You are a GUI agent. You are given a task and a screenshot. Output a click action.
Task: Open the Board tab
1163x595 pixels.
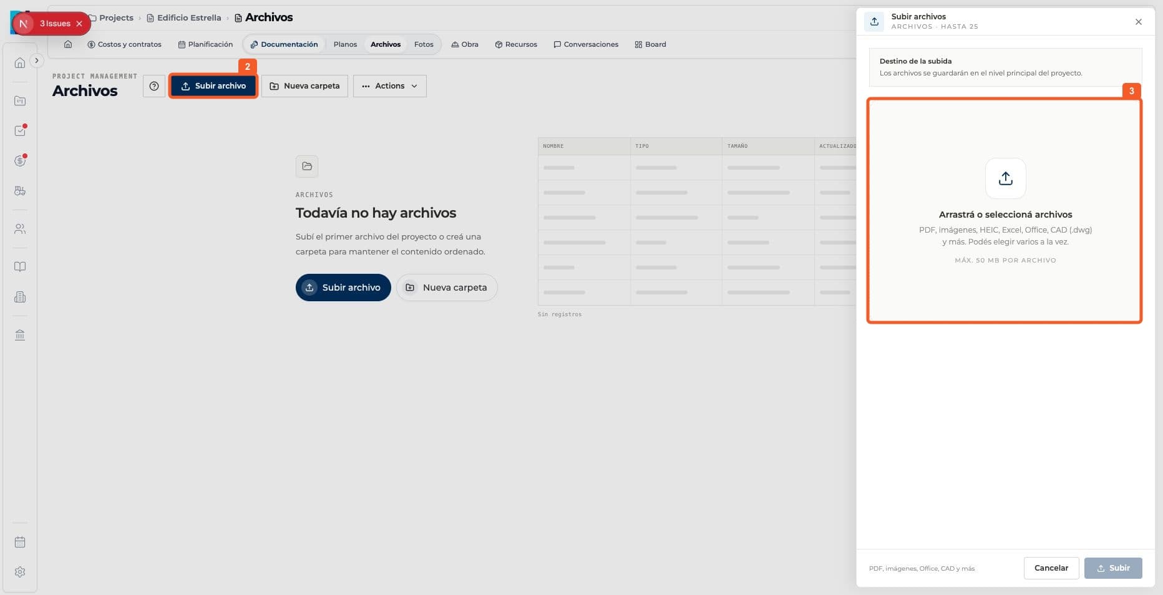[x=650, y=44]
